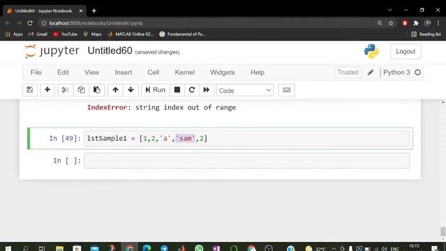The width and height of the screenshot is (446, 251).
Task: Reload the page
Action: coord(30,23)
